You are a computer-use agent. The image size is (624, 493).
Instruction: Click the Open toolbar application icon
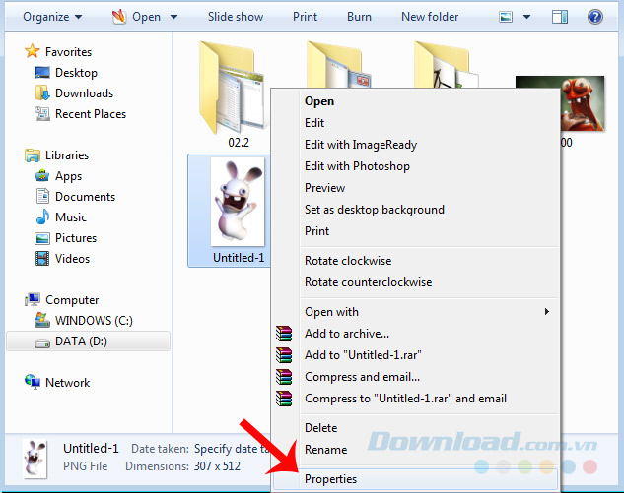click(118, 17)
